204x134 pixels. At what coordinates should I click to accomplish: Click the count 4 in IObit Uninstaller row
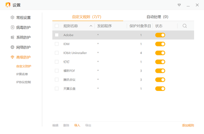(x=141, y=53)
